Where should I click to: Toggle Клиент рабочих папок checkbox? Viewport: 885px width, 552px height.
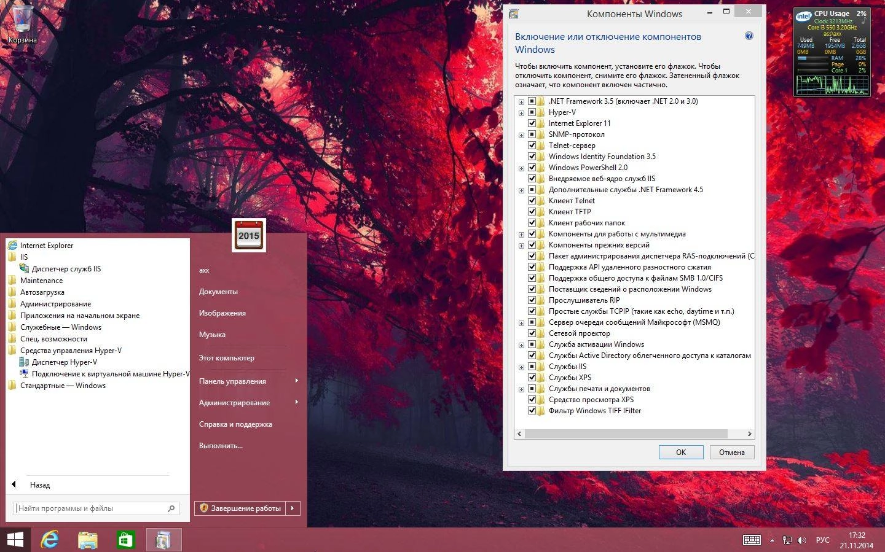pyautogui.click(x=532, y=222)
